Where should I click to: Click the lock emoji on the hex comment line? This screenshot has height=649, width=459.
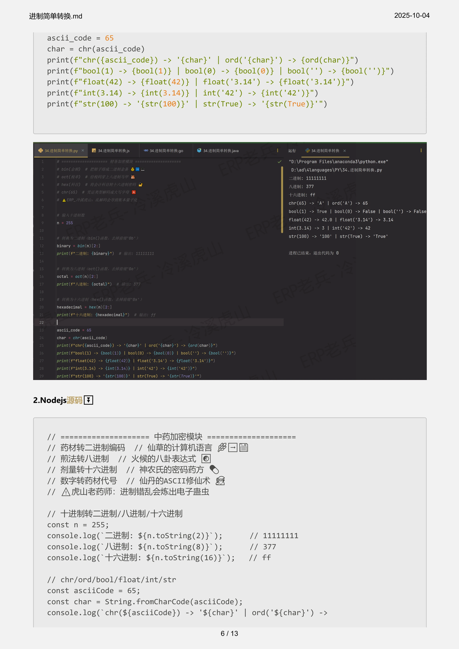click(141, 185)
